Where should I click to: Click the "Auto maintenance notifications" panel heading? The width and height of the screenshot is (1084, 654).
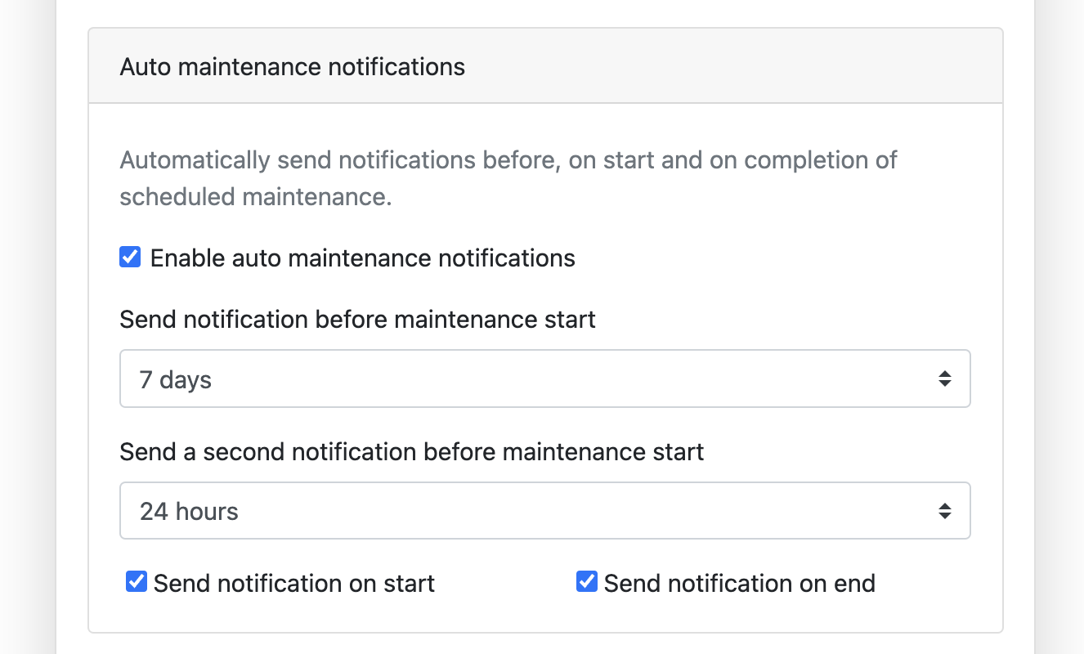292,66
